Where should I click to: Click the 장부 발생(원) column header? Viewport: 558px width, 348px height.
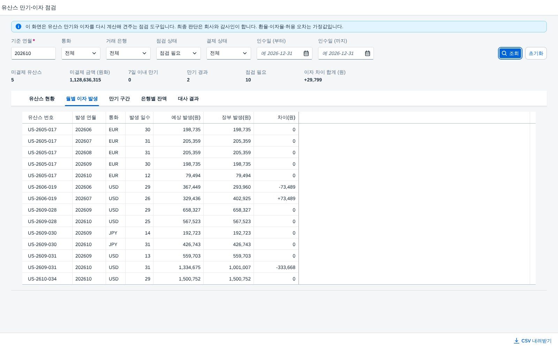(229, 118)
